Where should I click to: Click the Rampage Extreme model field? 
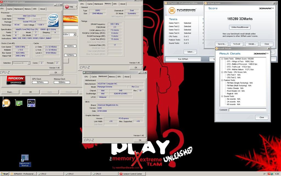pyautogui.click(x=111, y=87)
